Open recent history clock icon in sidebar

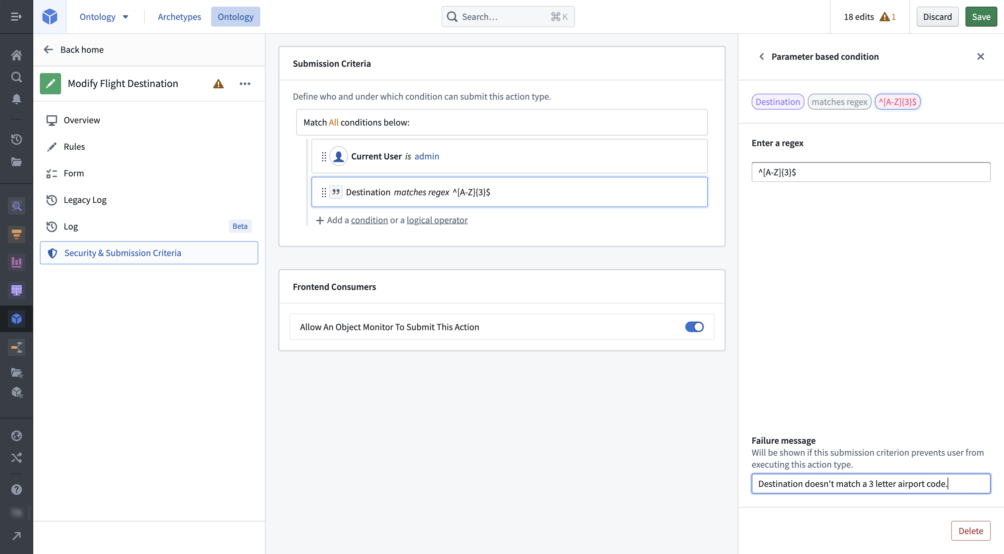(x=16, y=139)
